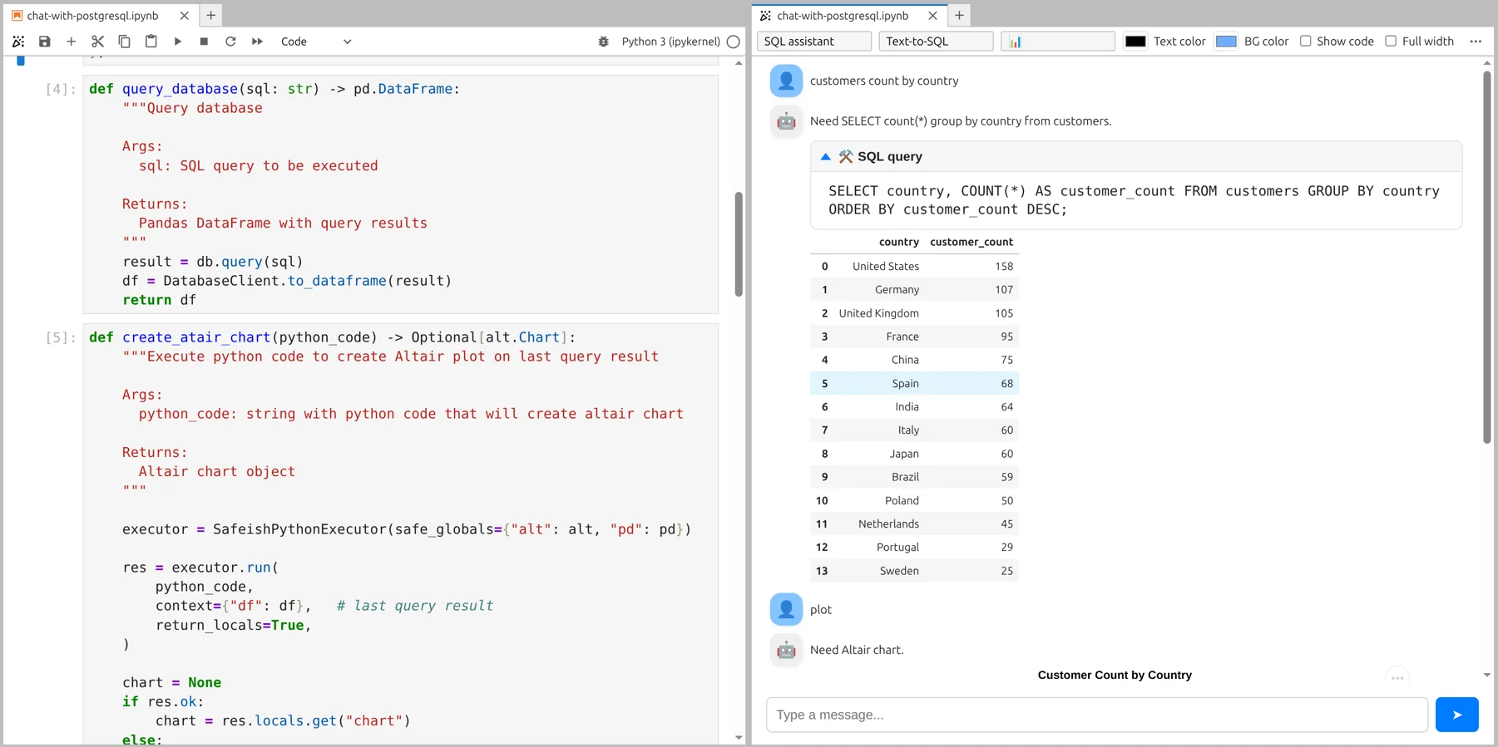Image resolution: width=1498 pixels, height=747 pixels.
Task: Open the more options ellipsis menu
Action: 1476,42
